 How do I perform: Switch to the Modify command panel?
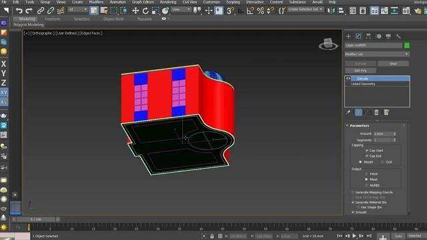pos(358,36)
